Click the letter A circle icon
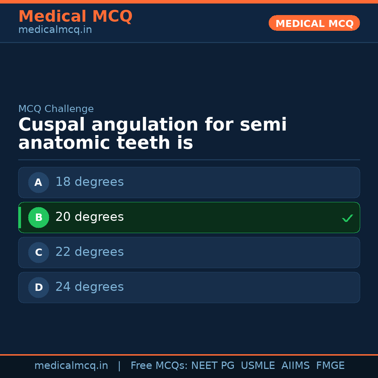This screenshot has width=378, height=378. (38, 182)
